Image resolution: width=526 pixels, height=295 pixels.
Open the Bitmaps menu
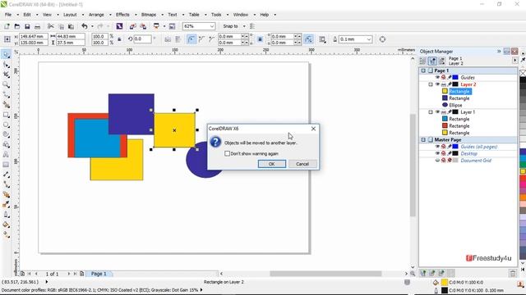coord(149,15)
